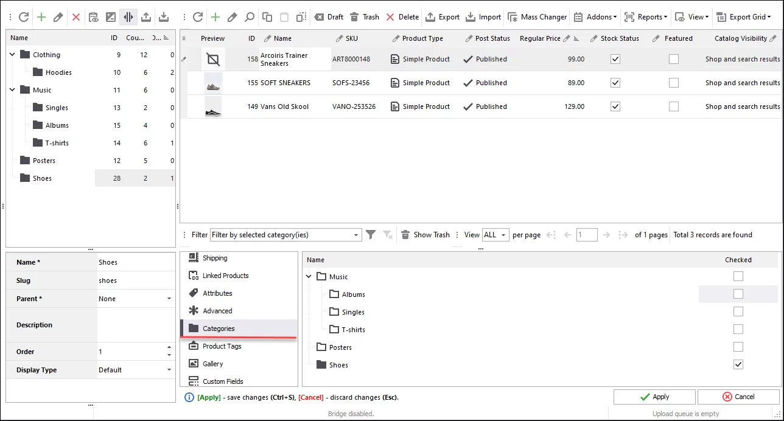Open the Reports menu
The width and height of the screenshot is (784, 421).
[x=646, y=17]
